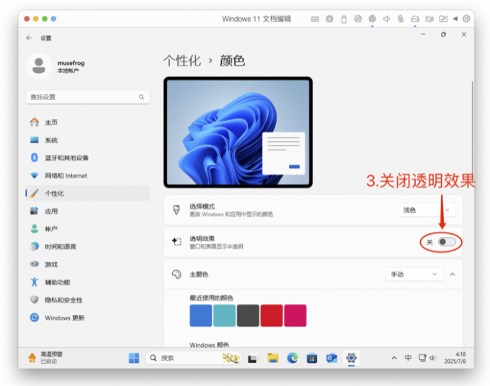Click the hard disk drive icon in toolbar
The height and width of the screenshot is (386, 490).
[415, 19]
